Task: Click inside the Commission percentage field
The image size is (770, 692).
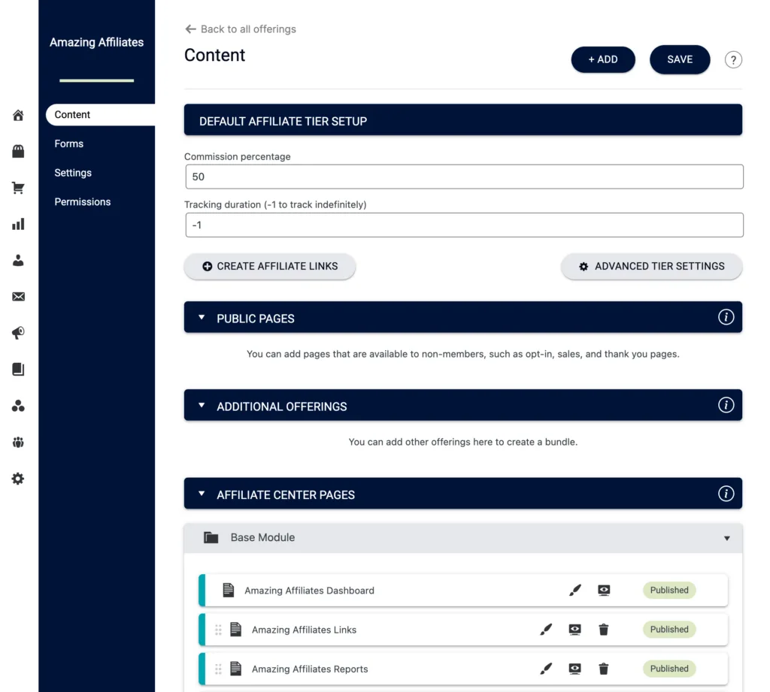Action: 464,177
